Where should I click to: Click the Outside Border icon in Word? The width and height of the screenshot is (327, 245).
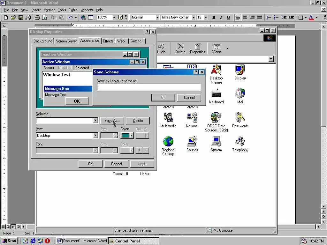[300, 18]
